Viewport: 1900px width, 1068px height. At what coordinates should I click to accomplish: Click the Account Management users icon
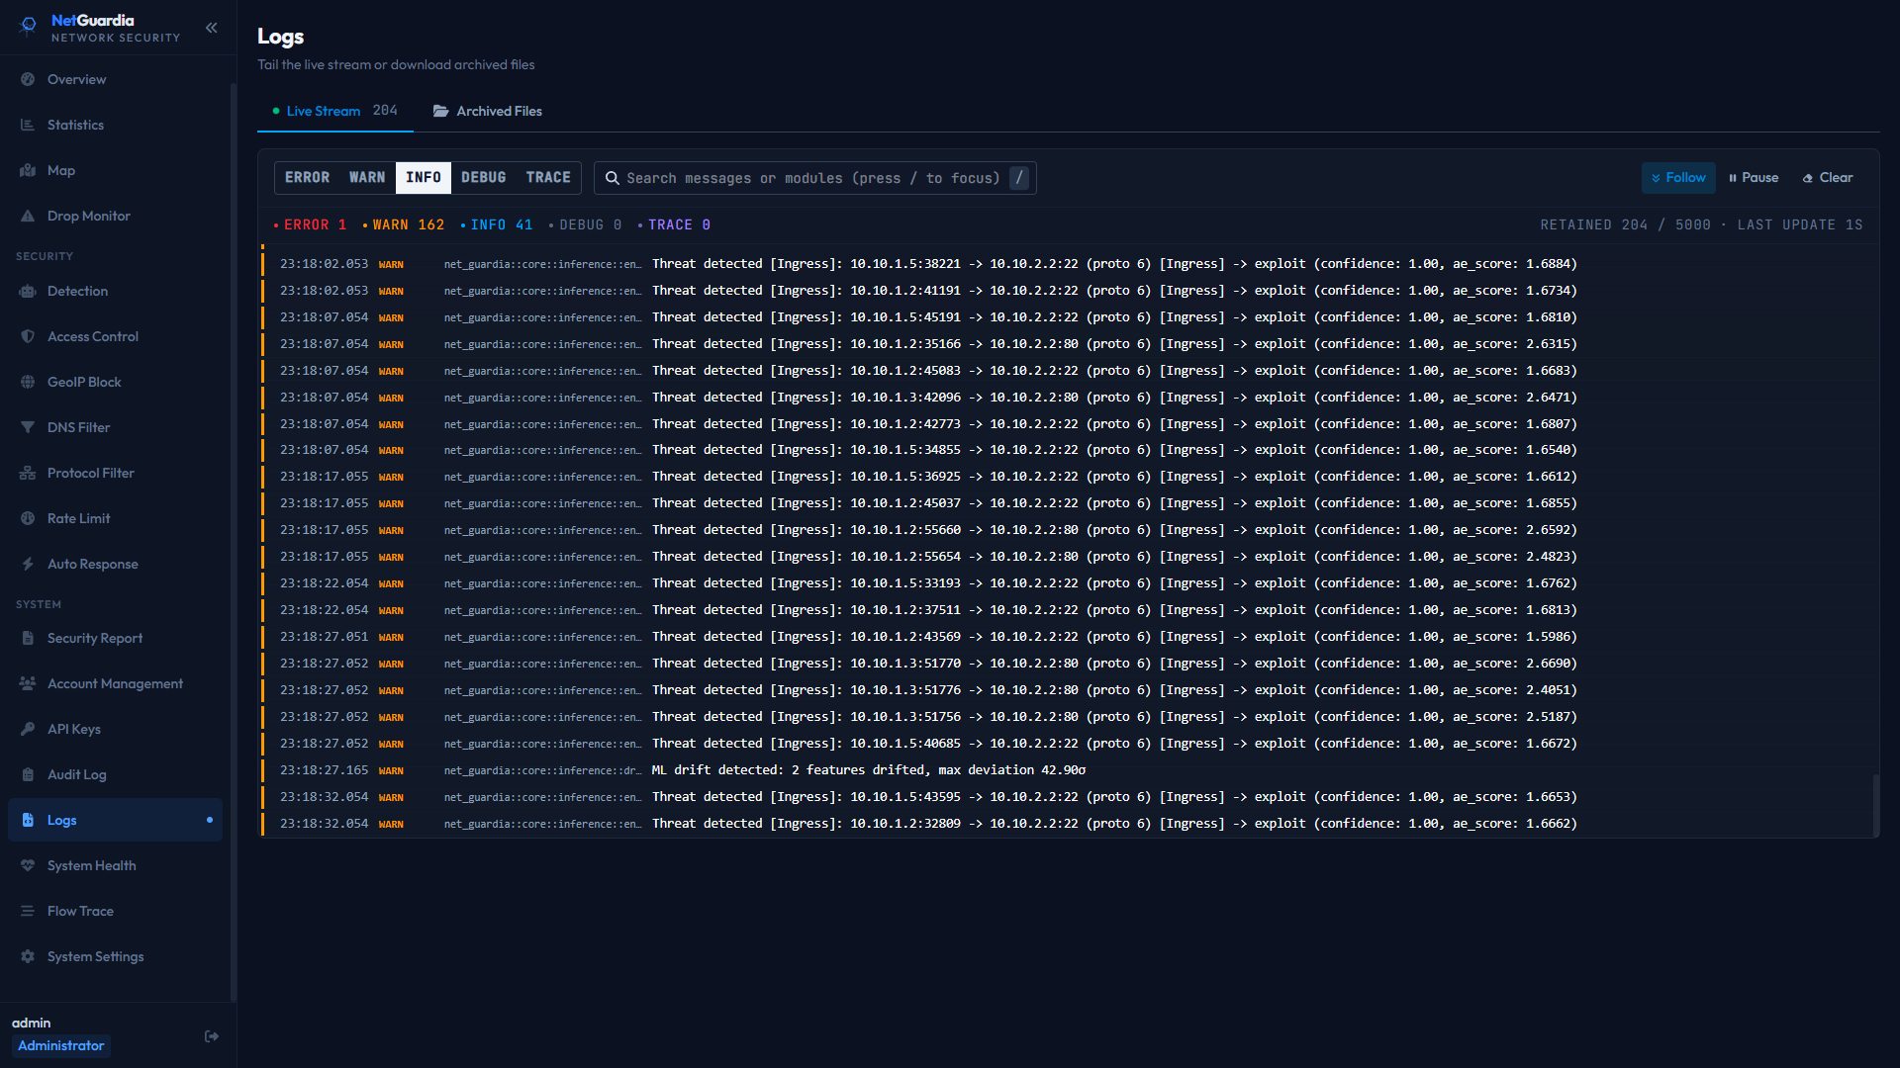pyautogui.click(x=28, y=683)
